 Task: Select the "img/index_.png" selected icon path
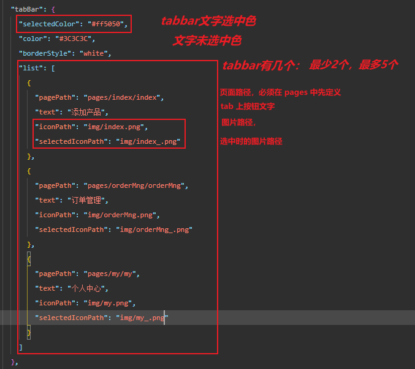(148, 141)
